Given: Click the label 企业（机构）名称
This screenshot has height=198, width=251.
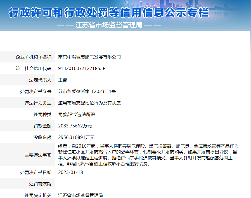Looking at the screenshot, I should (34, 57).
